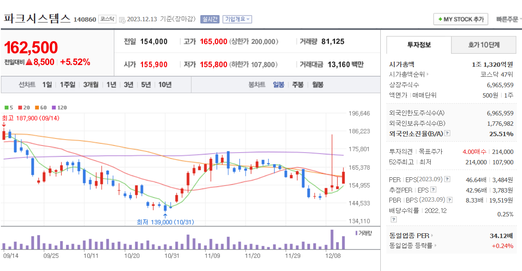
Task: Click the green 5-day moving average swatch
Action: click(6, 108)
